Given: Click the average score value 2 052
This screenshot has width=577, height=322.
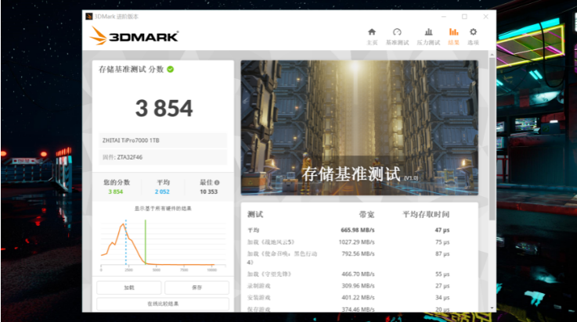Looking at the screenshot, I should (x=162, y=191).
